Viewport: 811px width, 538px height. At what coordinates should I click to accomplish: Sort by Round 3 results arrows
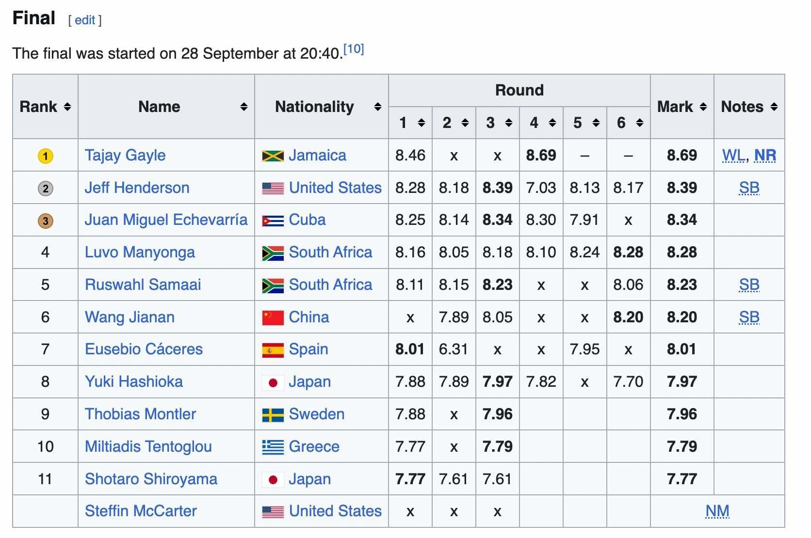[x=509, y=123]
